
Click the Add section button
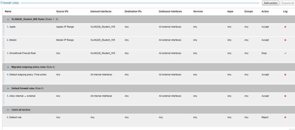[x=271, y=3]
